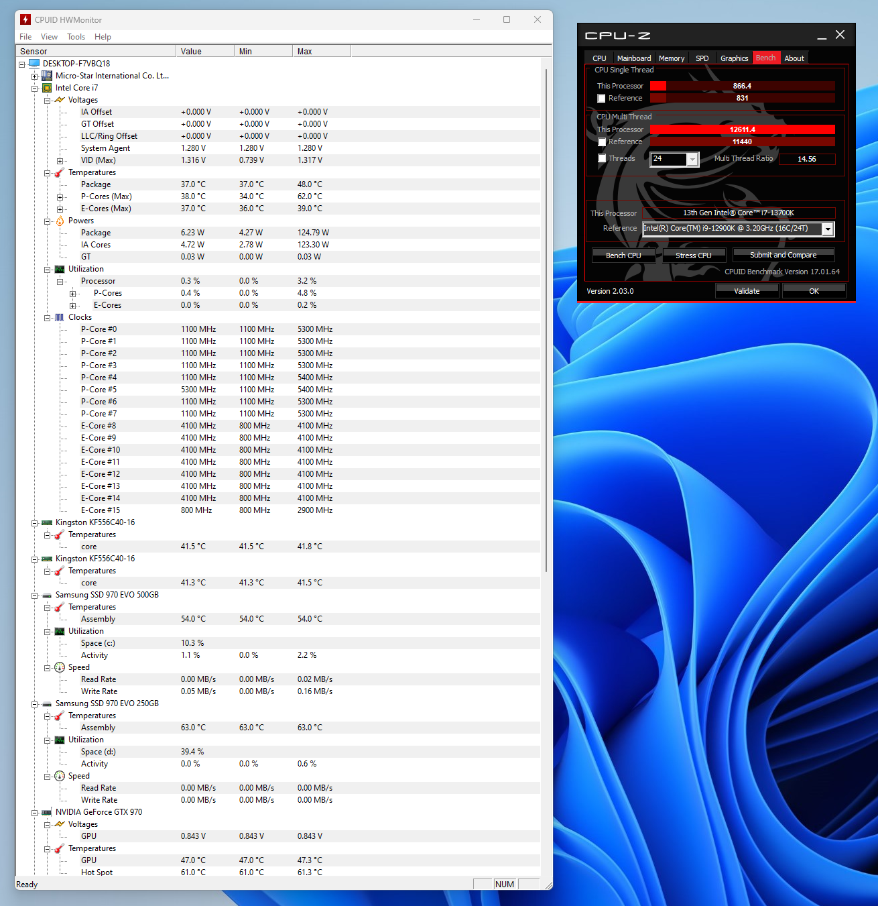
Task: Expand the Micro-Star International node
Action: [34, 76]
